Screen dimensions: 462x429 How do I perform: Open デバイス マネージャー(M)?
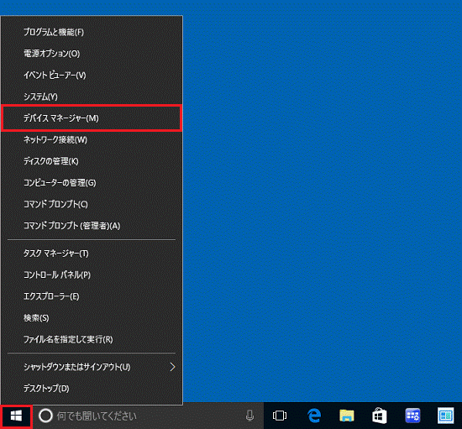[92, 118]
